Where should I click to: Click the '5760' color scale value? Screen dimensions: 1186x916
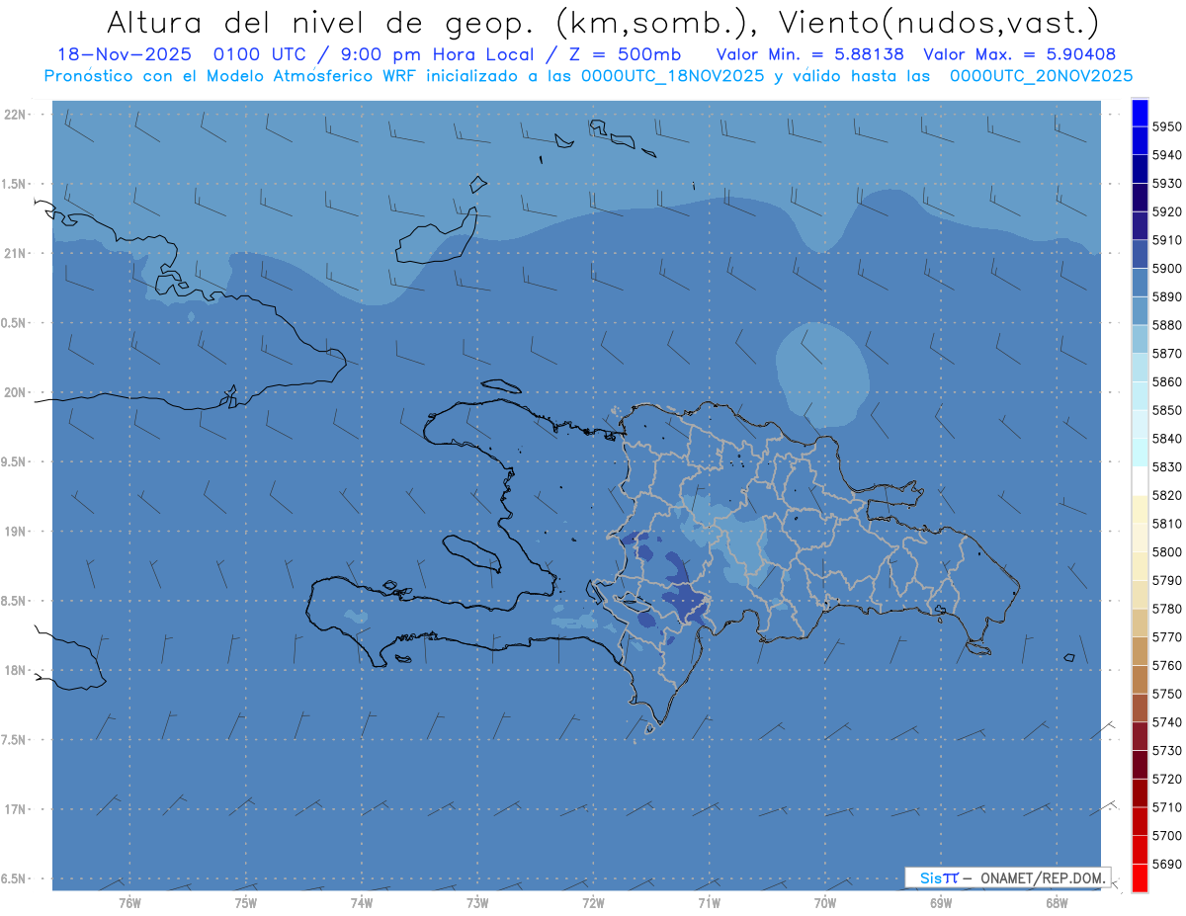pos(1167,665)
